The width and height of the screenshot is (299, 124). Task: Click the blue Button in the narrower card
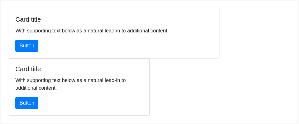pos(27,103)
